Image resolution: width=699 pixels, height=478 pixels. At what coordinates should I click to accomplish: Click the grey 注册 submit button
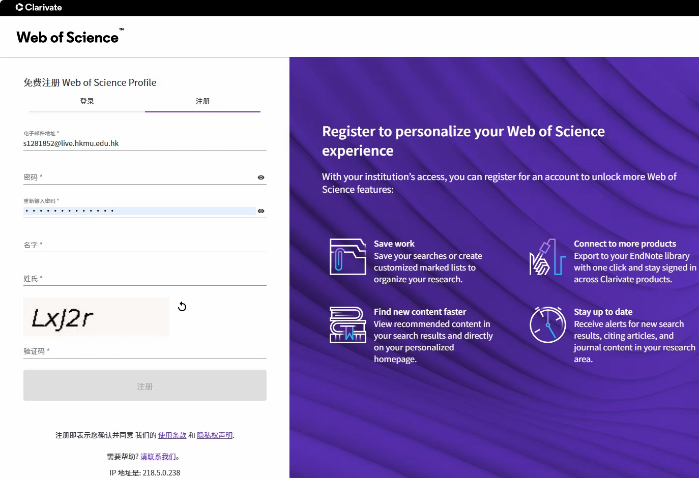point(145,385)
